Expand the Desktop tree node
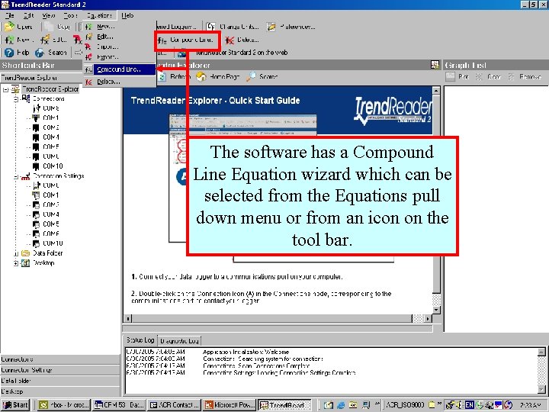 coord(16,263)
